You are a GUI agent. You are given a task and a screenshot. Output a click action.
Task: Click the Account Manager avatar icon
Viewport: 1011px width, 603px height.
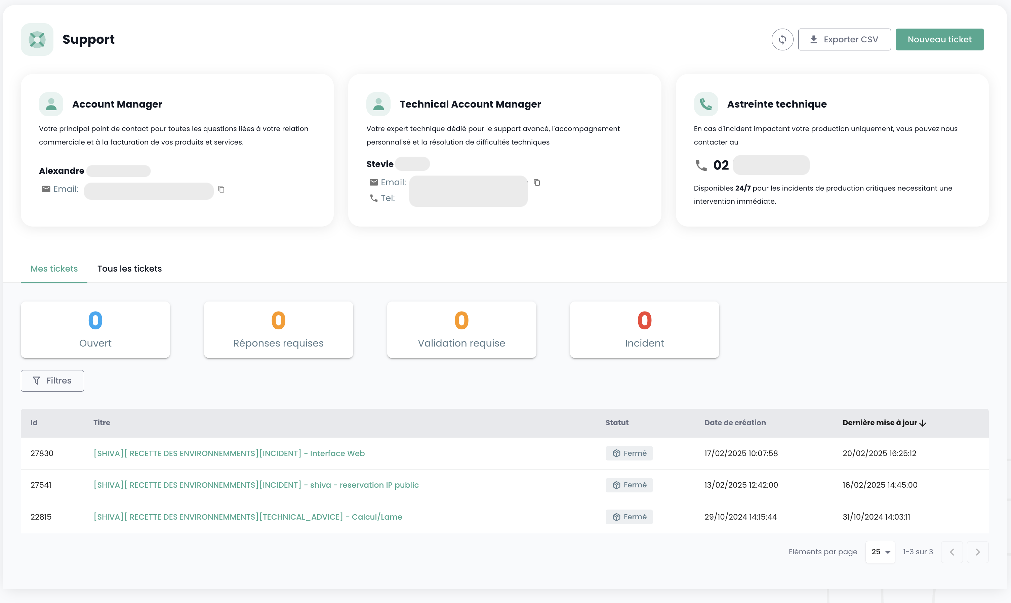51,104
